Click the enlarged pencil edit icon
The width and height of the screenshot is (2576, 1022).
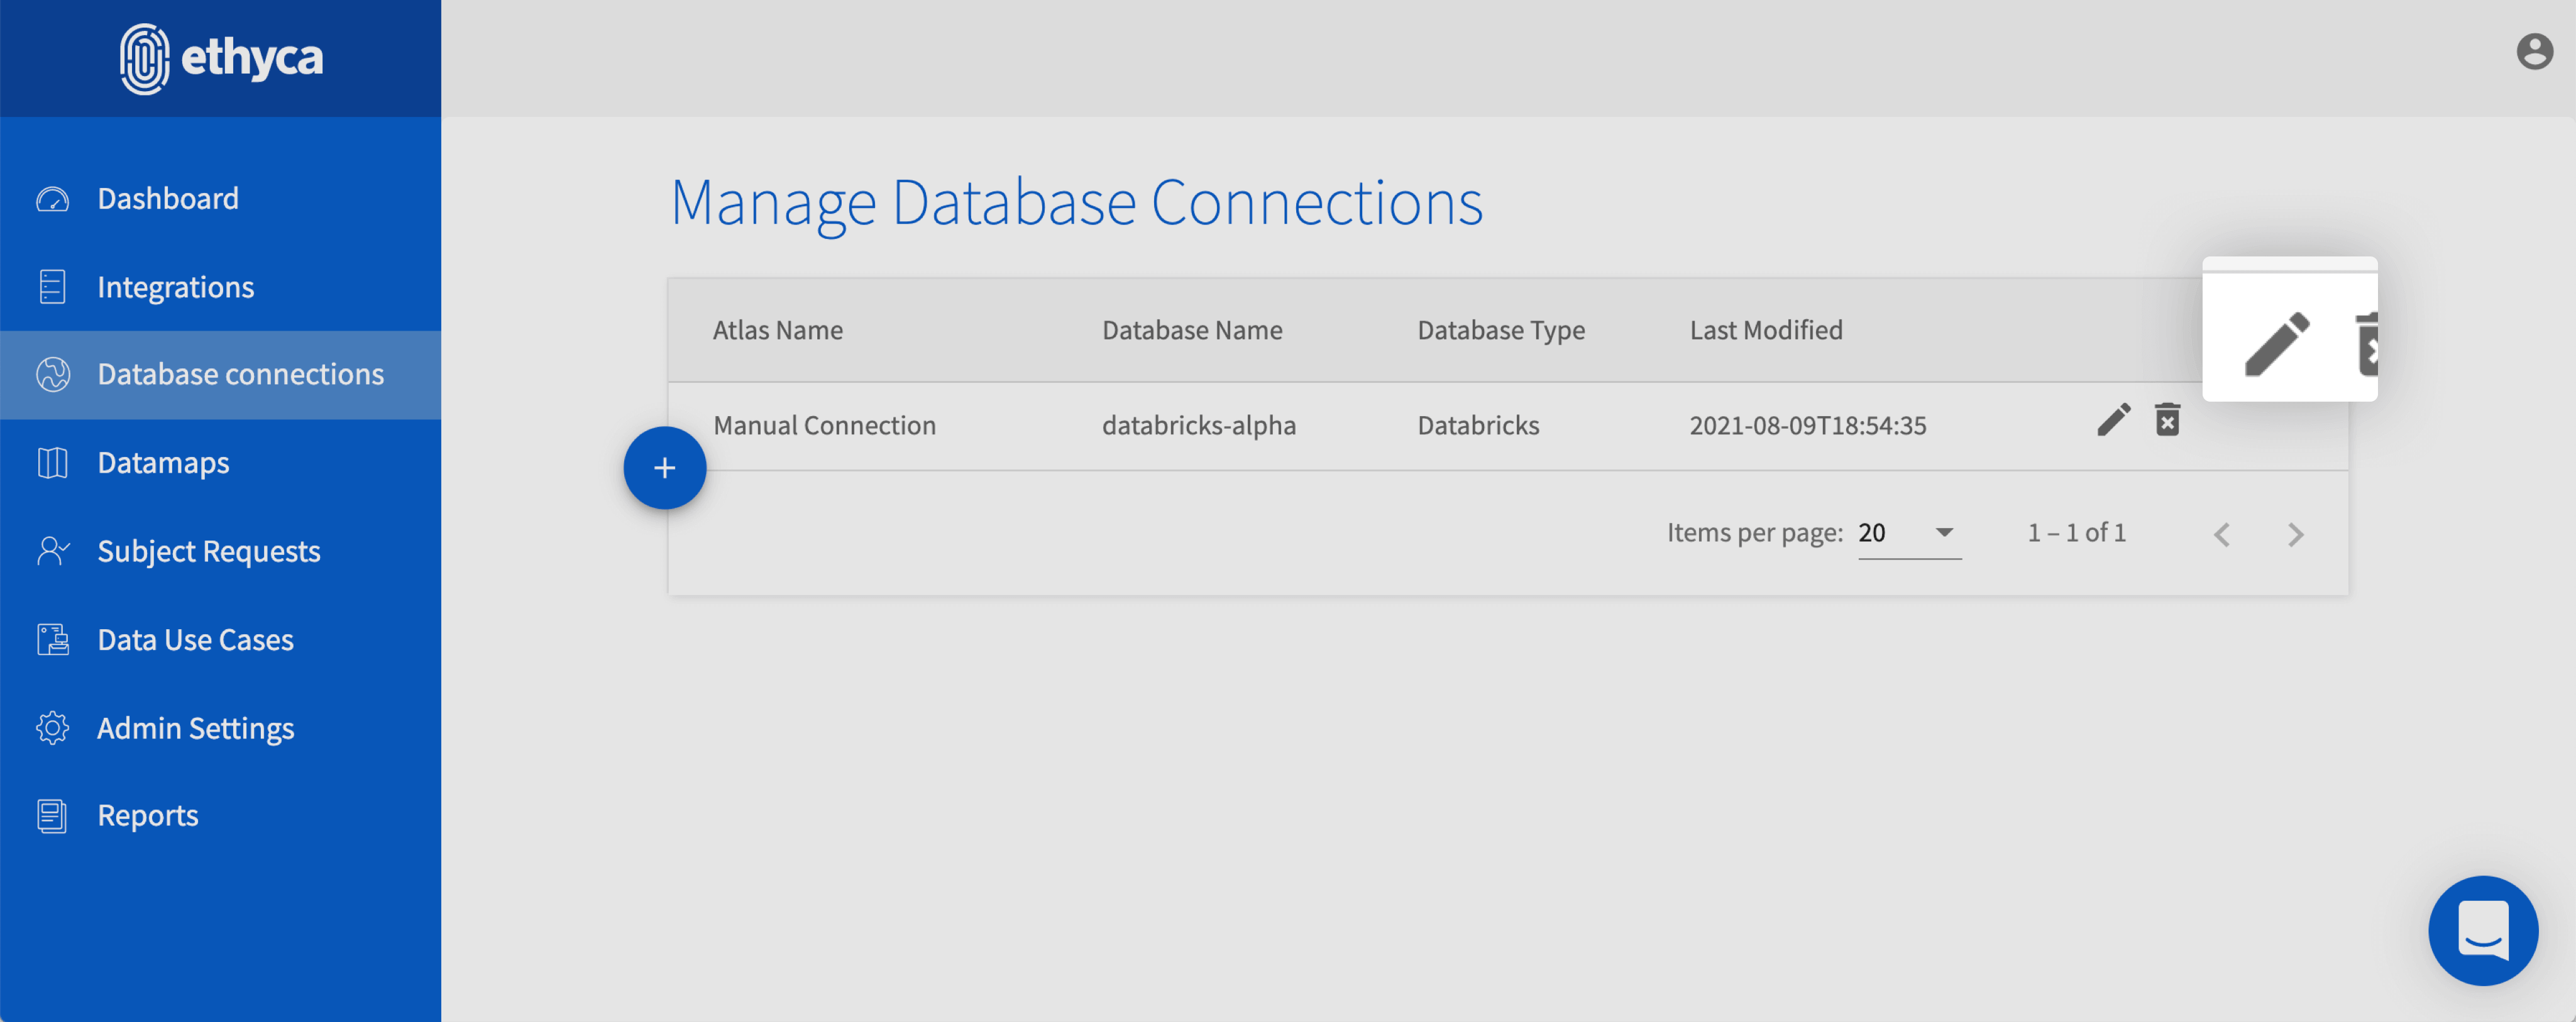tap(2276, 344)
